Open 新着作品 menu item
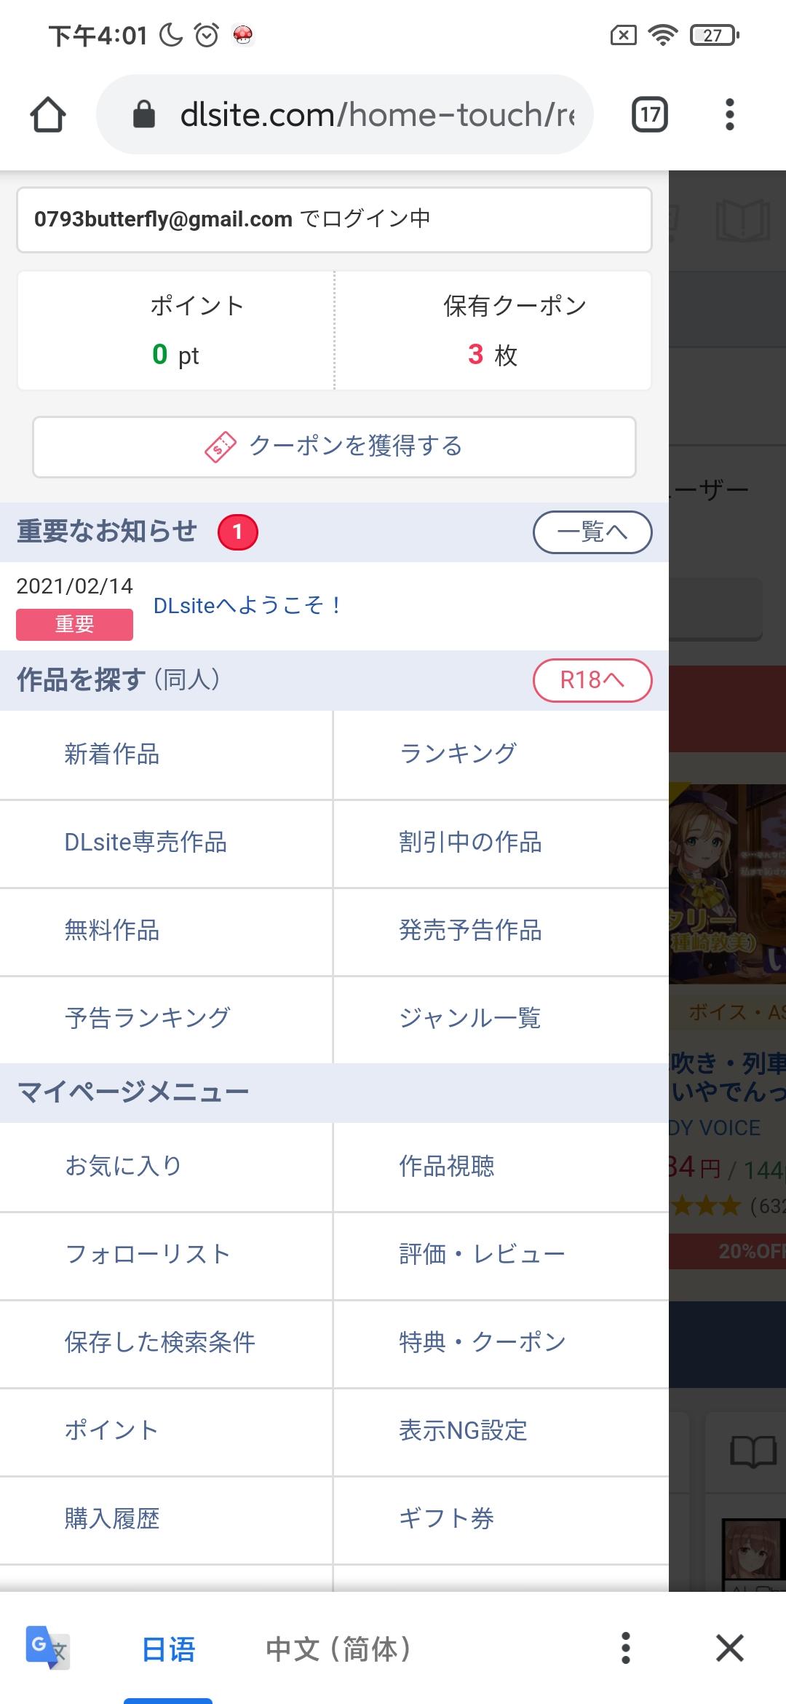Screen dimensions: 786x1704 point(112,754)
